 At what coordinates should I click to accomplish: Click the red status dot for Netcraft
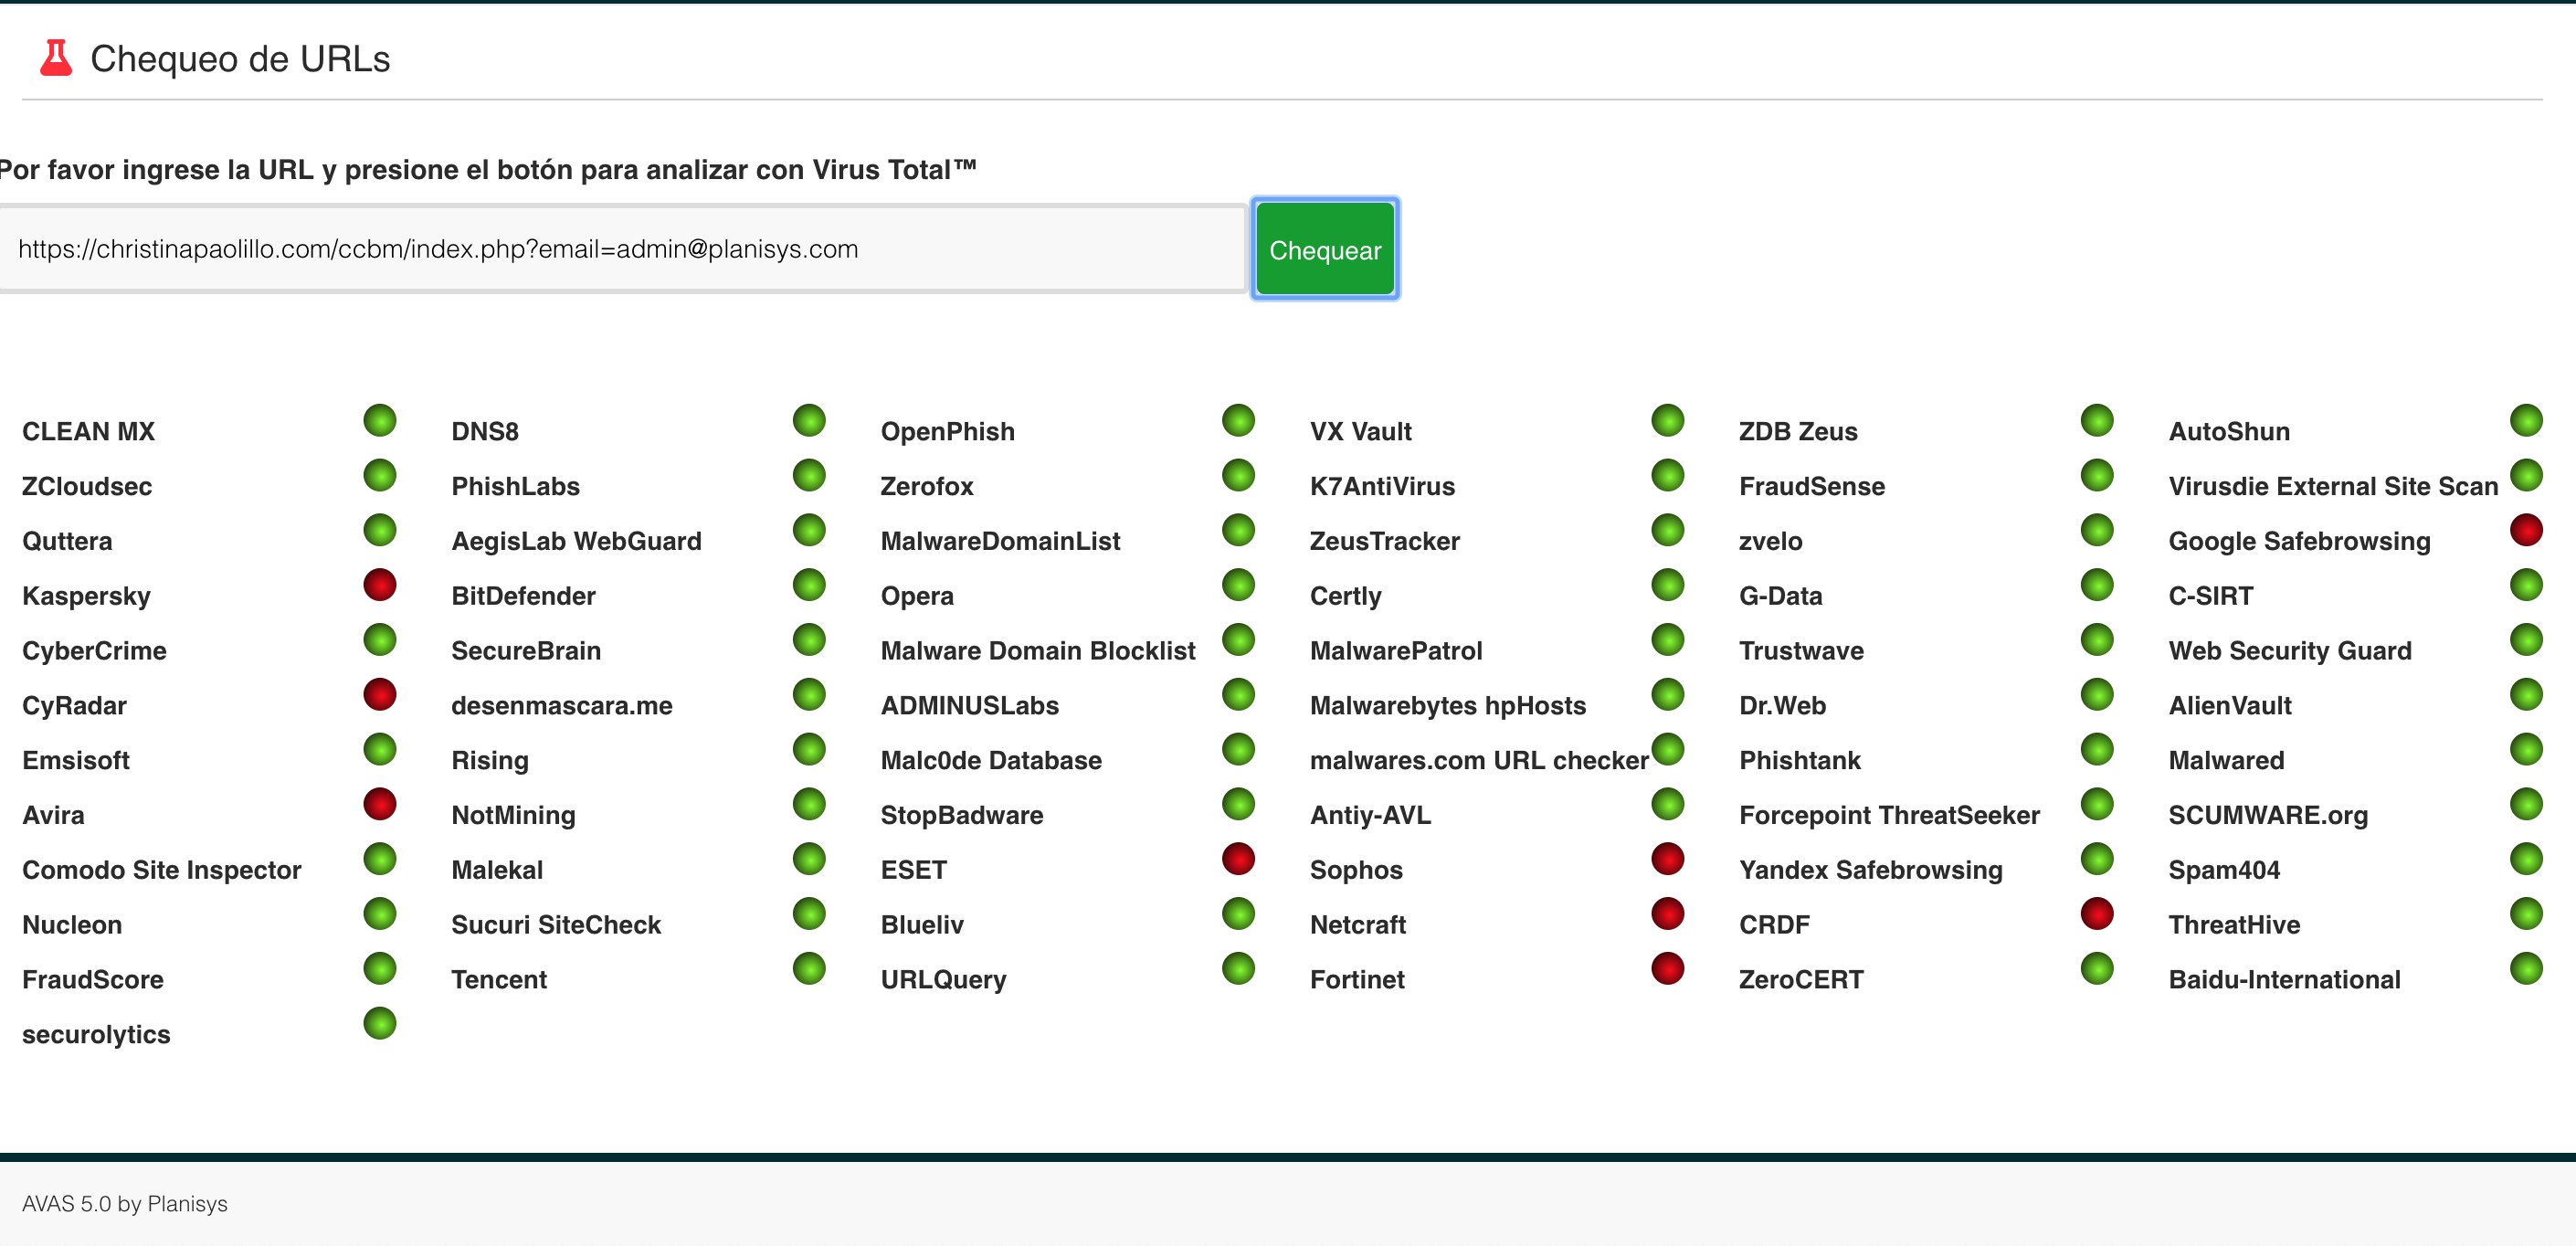[x=1668, y=913]
